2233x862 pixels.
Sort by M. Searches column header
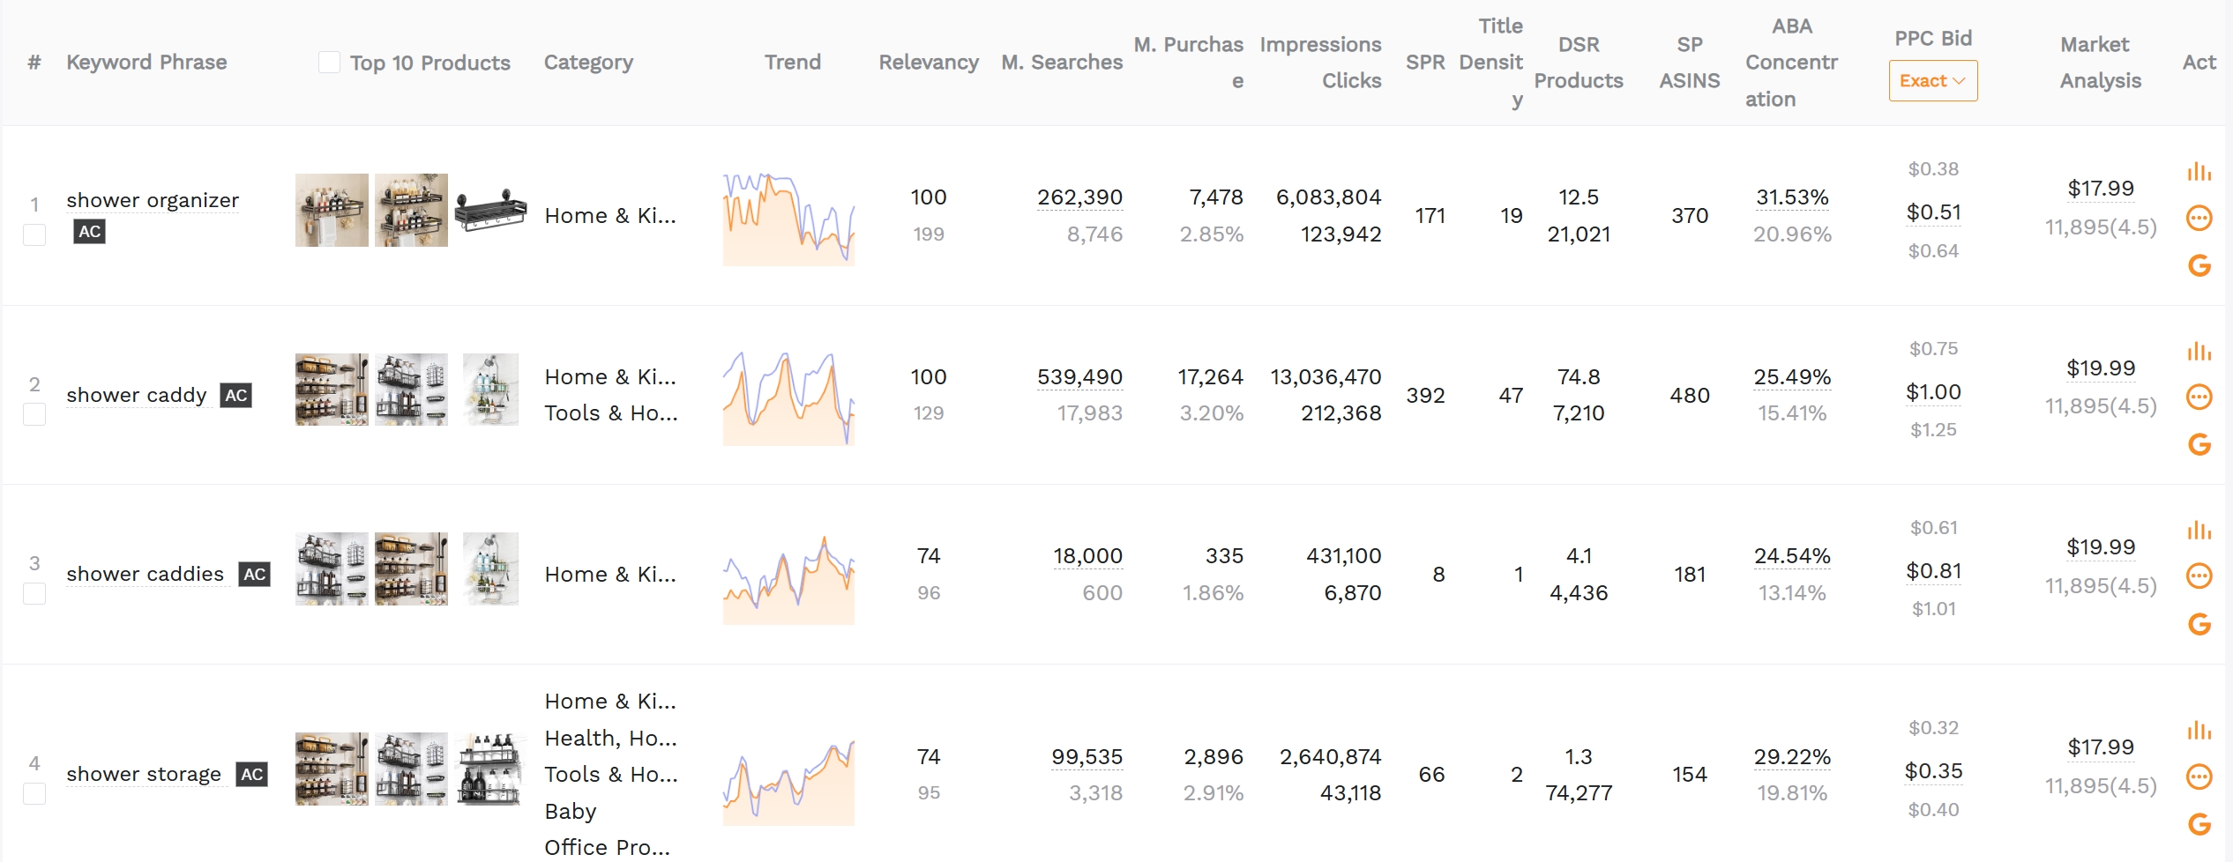point(1061,63)
